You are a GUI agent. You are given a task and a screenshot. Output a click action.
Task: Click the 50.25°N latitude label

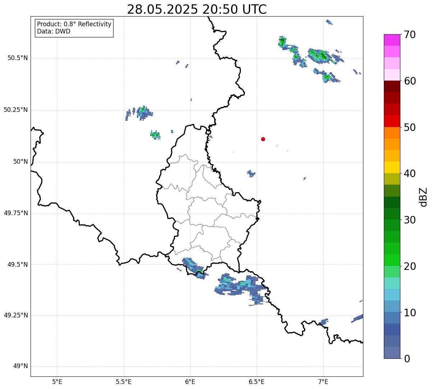point(15,110)
